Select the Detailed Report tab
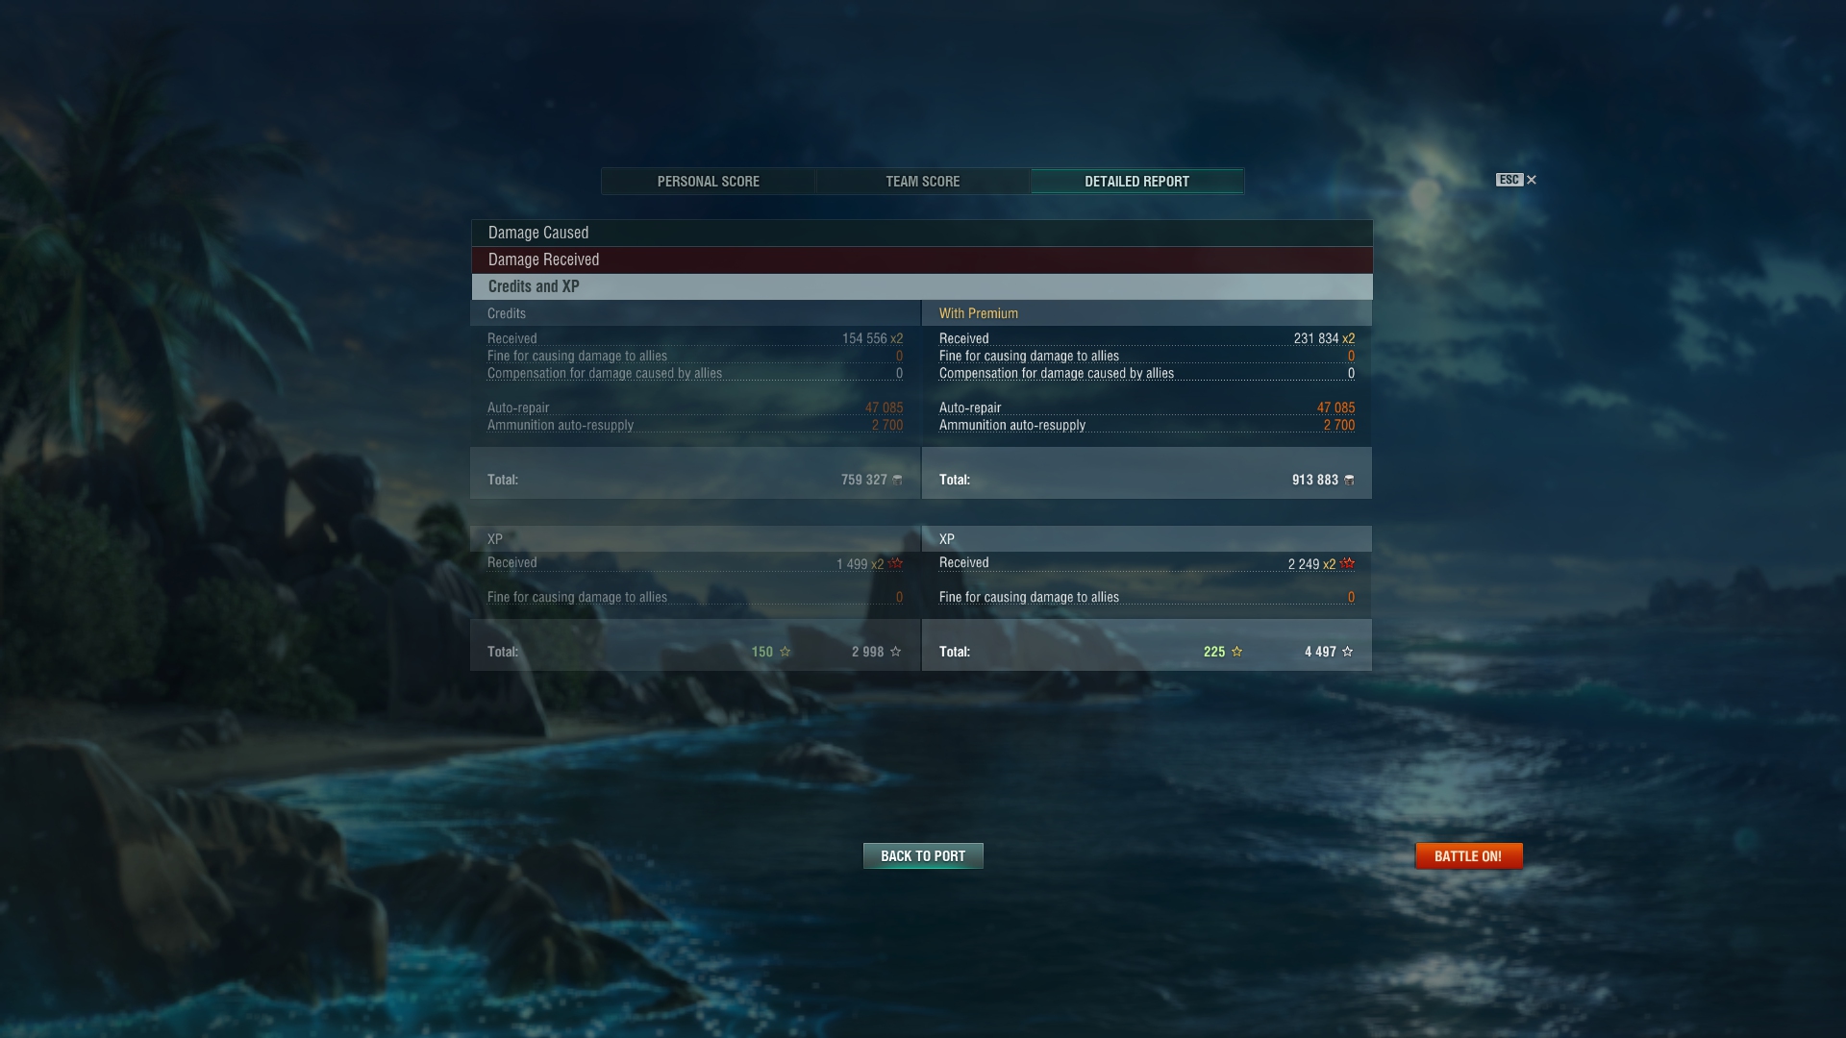The width and height of the screenshot is (1846, 1038). pyautogui.click(x=1137, y=182)
